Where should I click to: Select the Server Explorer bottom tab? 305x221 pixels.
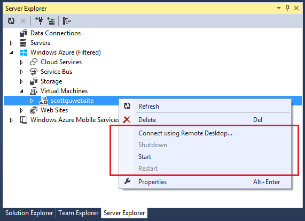124,213
